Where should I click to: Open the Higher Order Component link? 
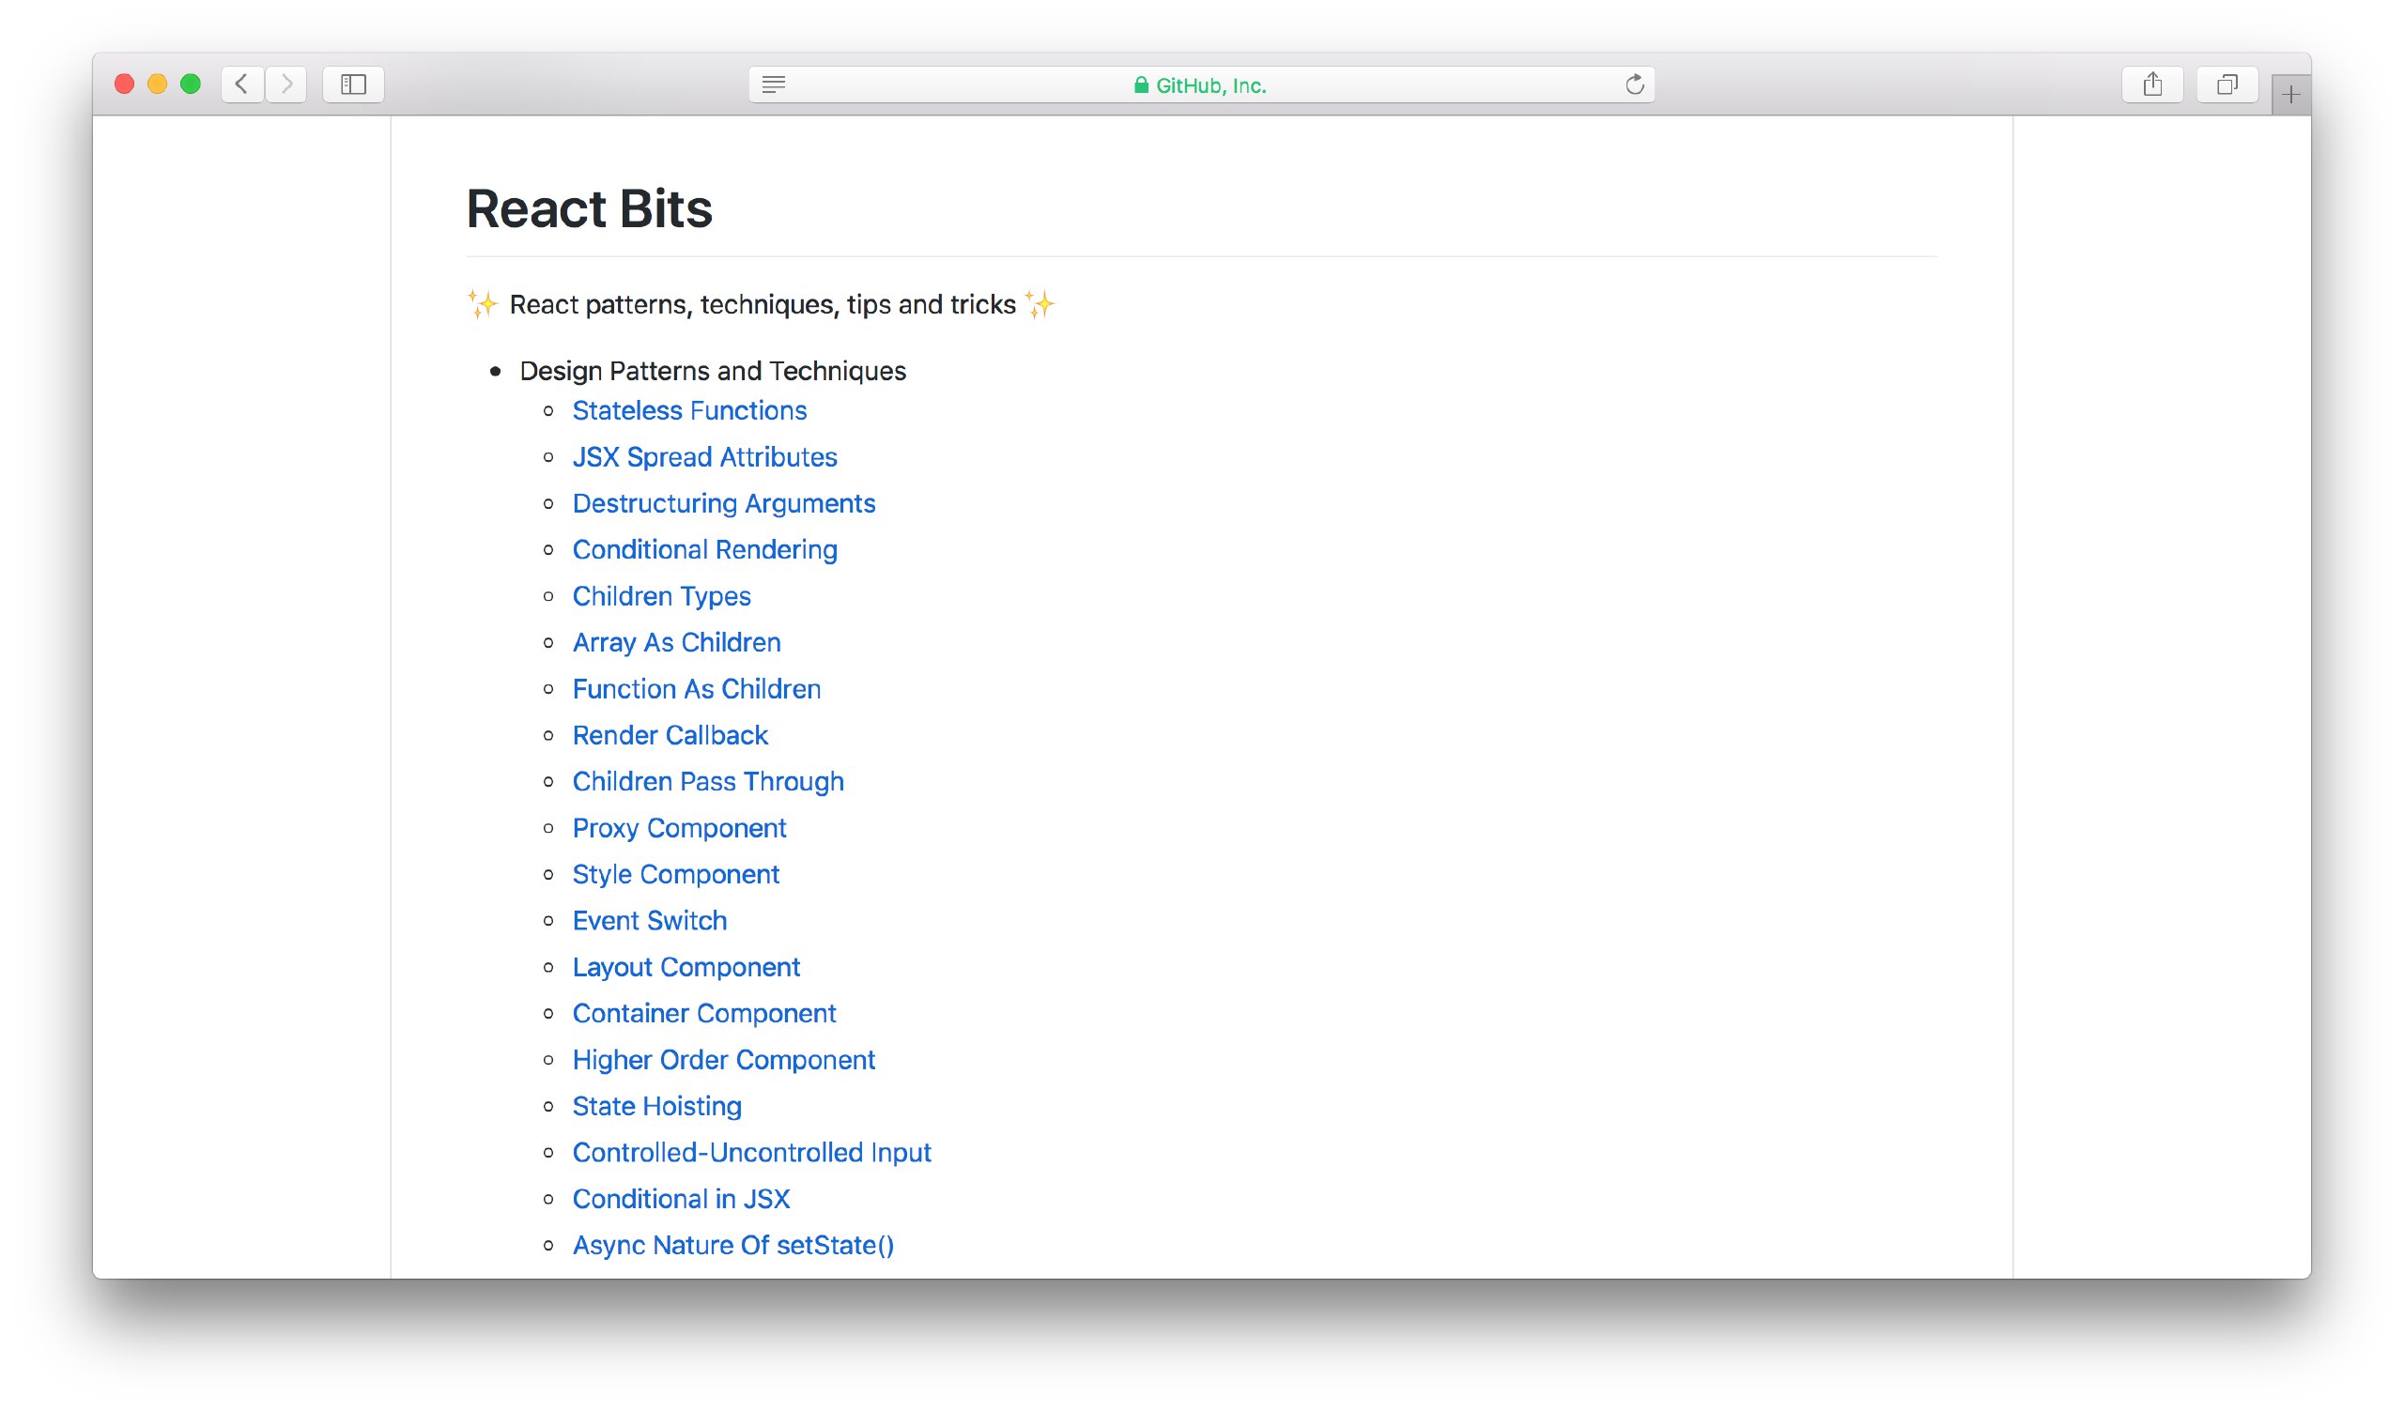(x=723, y=1060)
